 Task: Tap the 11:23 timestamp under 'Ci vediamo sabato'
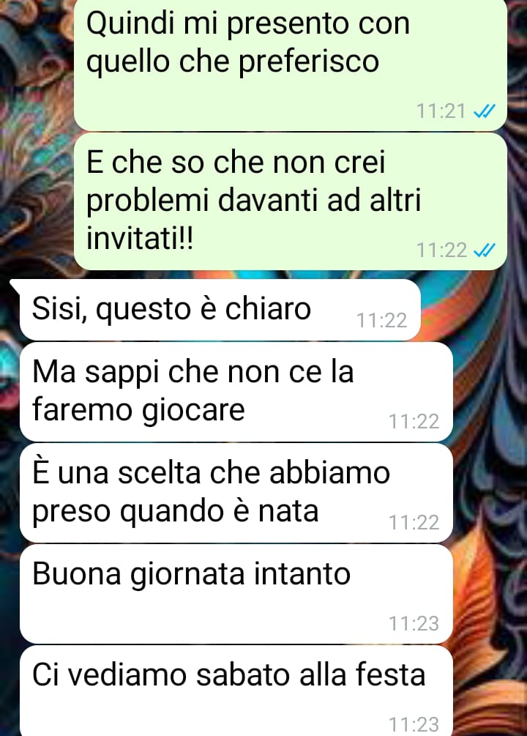414,725
